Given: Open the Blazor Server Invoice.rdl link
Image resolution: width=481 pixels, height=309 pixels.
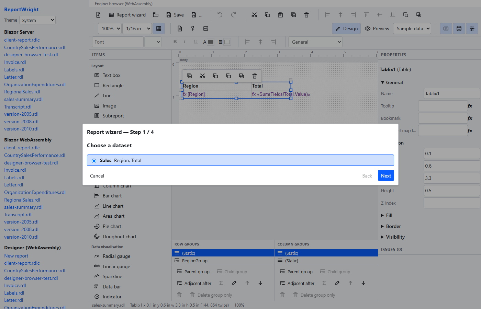Looking at the screenshot, I should point(15,62).
